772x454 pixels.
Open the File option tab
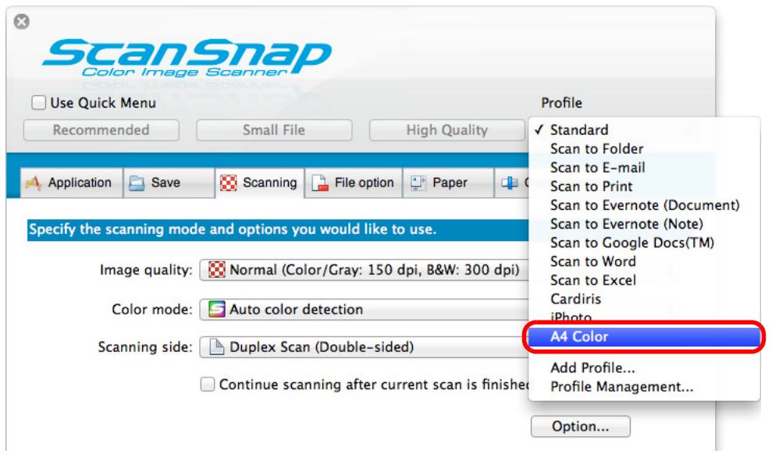point(354,183)
